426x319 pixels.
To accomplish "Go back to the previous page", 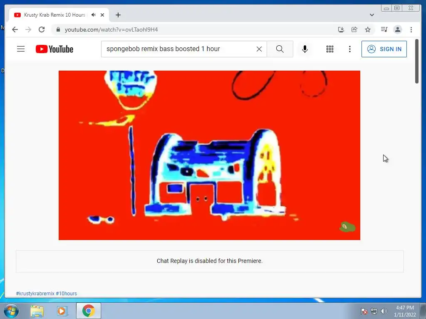I will pyautogui.click(x=15, y=29).
